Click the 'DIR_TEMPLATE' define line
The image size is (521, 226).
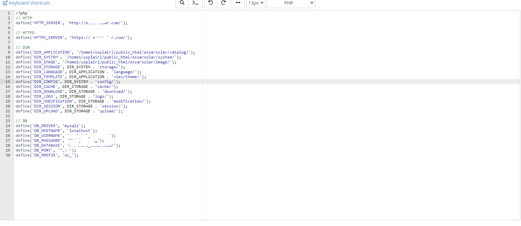(x=81, y=77)
